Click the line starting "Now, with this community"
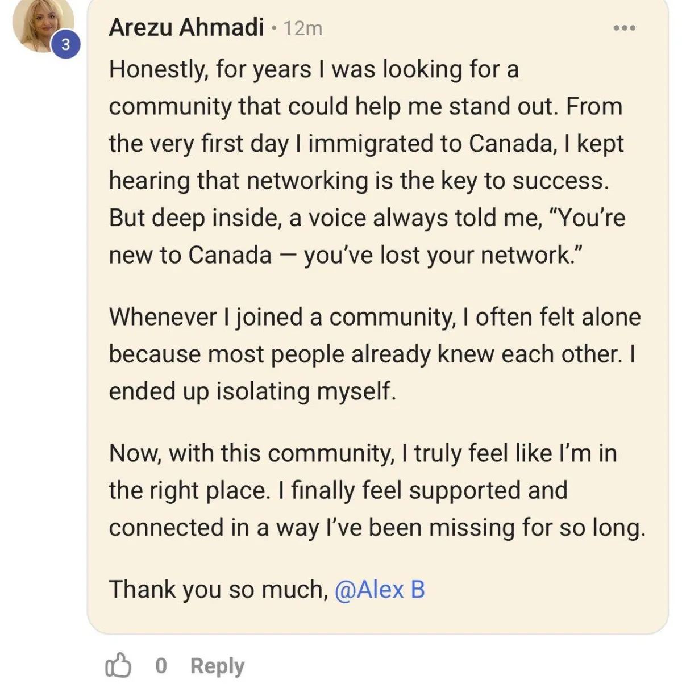Viewport: 682px width, 684px height. tap(362, 453)
